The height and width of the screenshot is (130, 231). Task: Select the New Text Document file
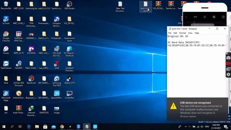coord(120,6)
